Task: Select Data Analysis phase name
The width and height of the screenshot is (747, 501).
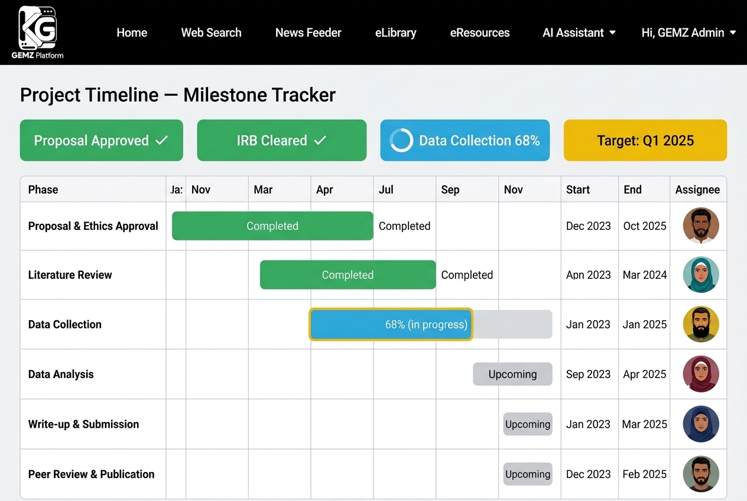Action: point(61,374)
